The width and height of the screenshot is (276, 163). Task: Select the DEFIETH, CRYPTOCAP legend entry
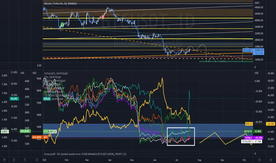(x=55, y=81)
